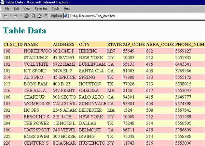Open the Edit menu
The width and height of the screenshot is (205, 146).
pyautogui.click(x=16, y=9)
